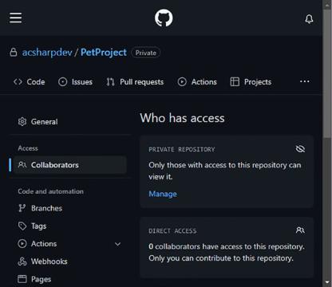Open the Projects tab
This screenshot has height=287, width=332.
coord(251,82)
